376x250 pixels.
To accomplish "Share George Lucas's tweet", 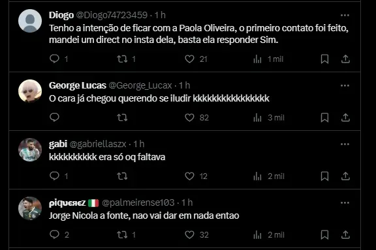I will coord(345,117).
